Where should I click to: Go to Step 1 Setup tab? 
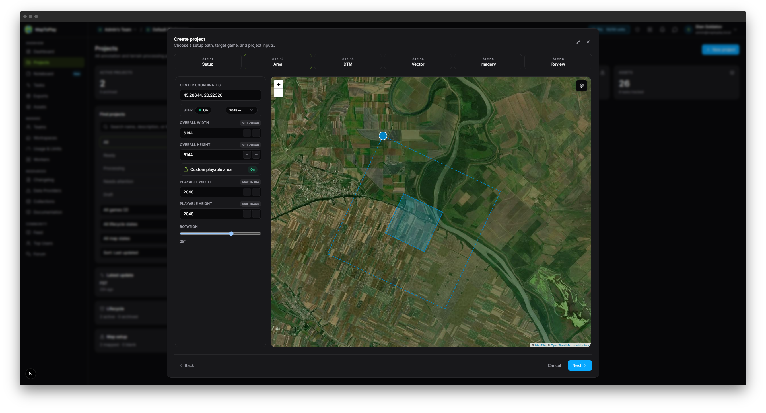click(207, 62)
